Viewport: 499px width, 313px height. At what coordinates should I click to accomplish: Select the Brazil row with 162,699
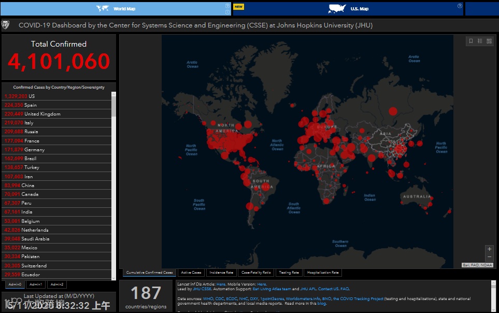click(56, 158)
